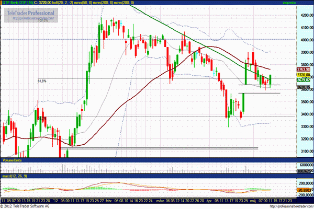Click the macd(12, 26, 9) panel header
314x209 pixels.
(x=15, y=176)
